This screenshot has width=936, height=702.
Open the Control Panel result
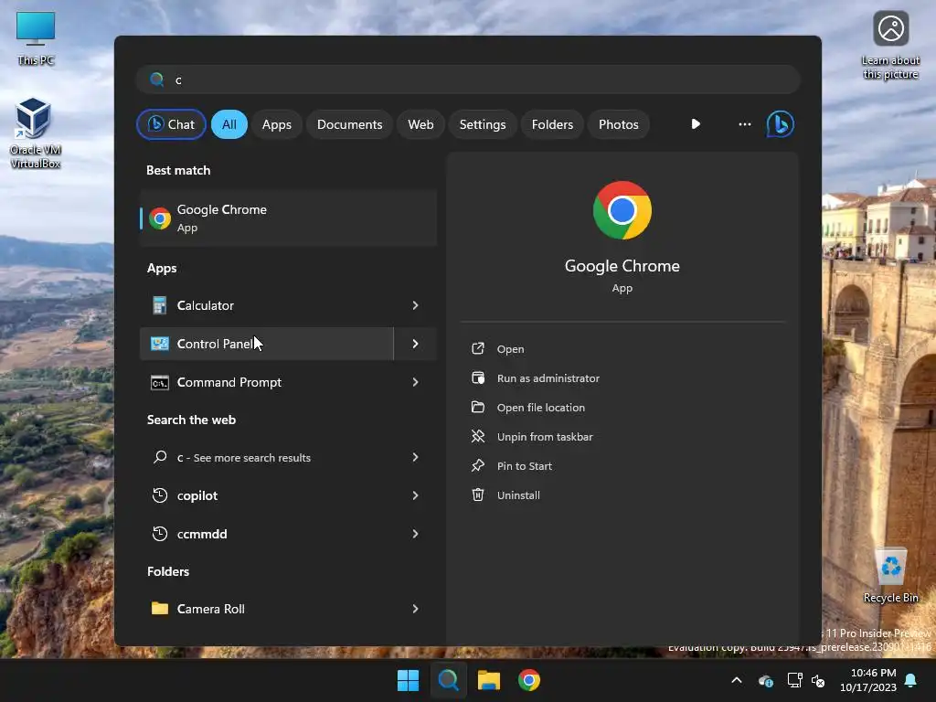[x=266, y=344]
